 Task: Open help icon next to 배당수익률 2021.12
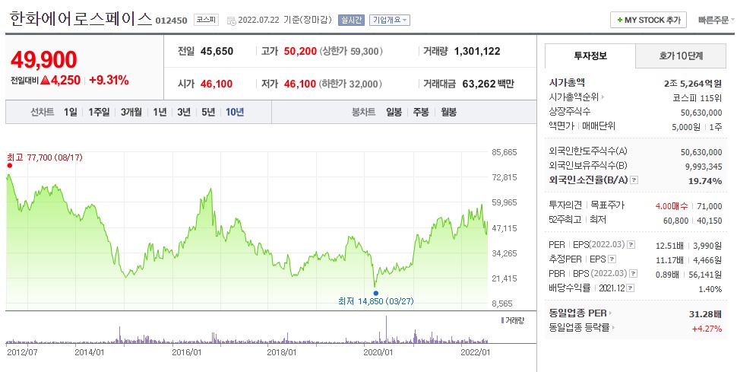click(631, 288)
